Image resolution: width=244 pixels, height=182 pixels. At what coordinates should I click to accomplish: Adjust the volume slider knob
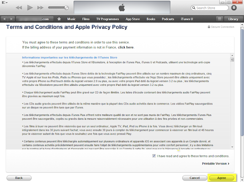coord(66,8)
